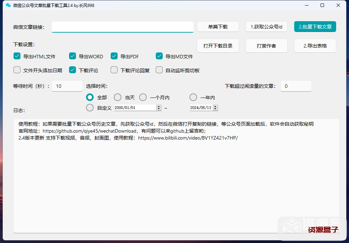Select the 当天 time filter
Viewport: 349px width, 243px height.
pyautogui.click(x=117, y=97)
